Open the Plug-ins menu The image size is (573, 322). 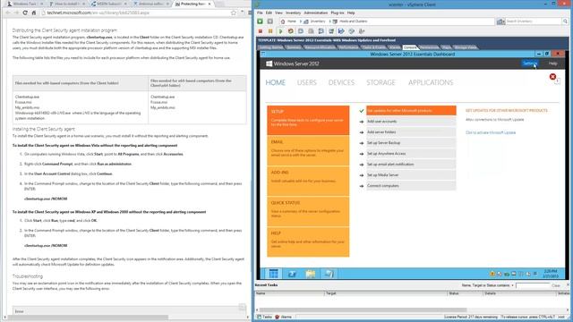pyautogui.click(x=338, y=13)
